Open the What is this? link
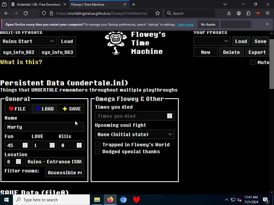 pyautogui.click(x=21, y=62)
